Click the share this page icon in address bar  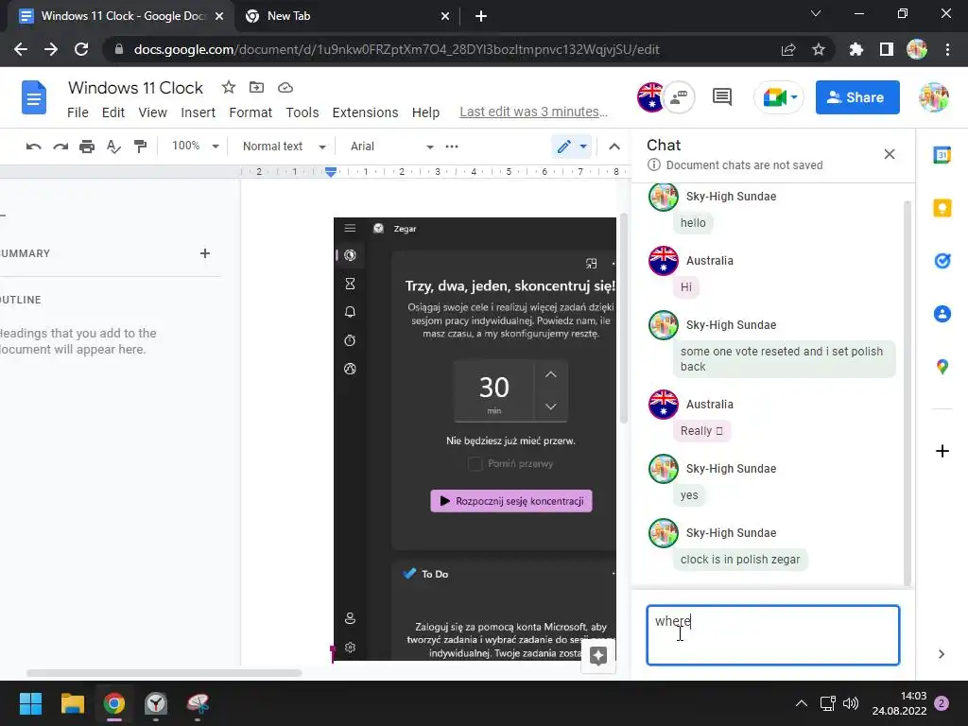(788, 49)
